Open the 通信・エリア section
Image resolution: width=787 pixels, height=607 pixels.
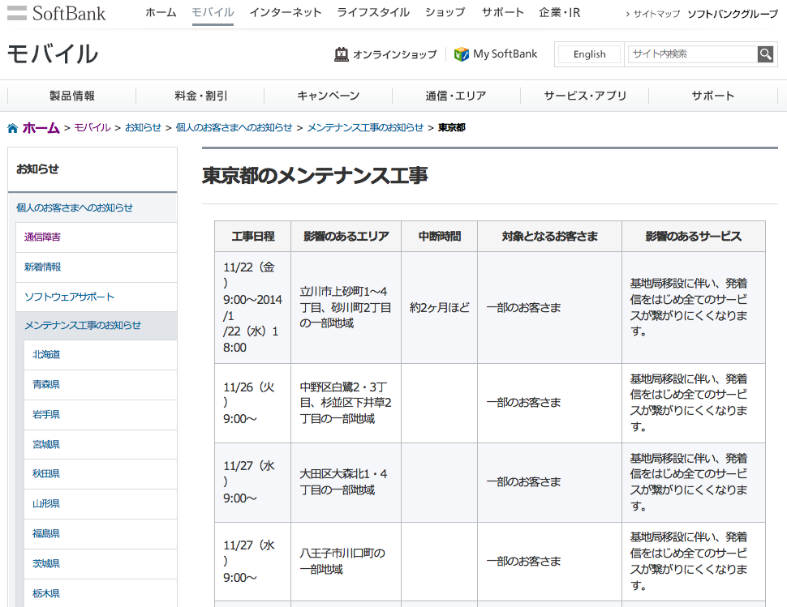point(458,95)
